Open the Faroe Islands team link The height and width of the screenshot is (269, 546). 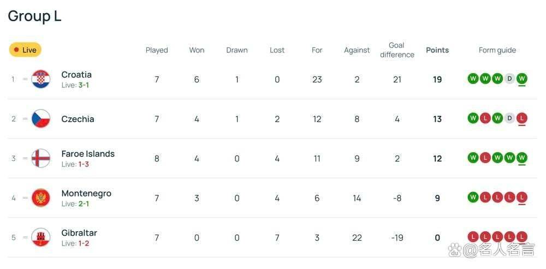click(x=88, y=154)
